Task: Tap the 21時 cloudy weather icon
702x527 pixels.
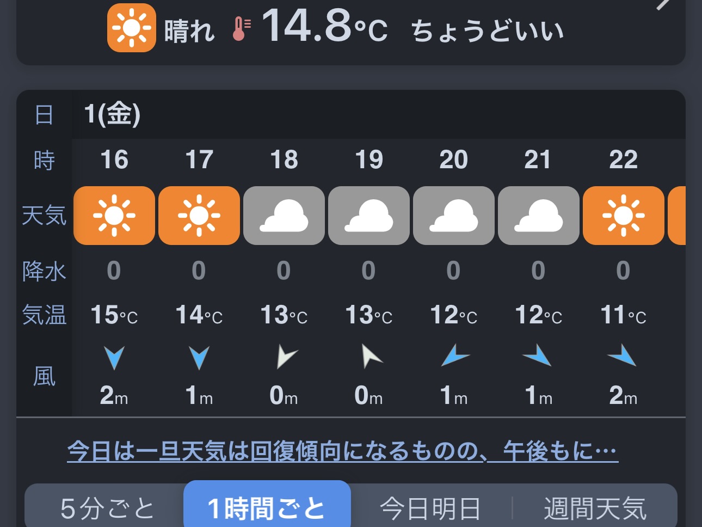Action: click(539, 216)
